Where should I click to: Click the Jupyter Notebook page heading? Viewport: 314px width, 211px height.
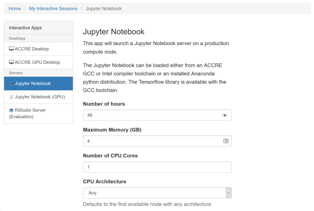point(113,32)
